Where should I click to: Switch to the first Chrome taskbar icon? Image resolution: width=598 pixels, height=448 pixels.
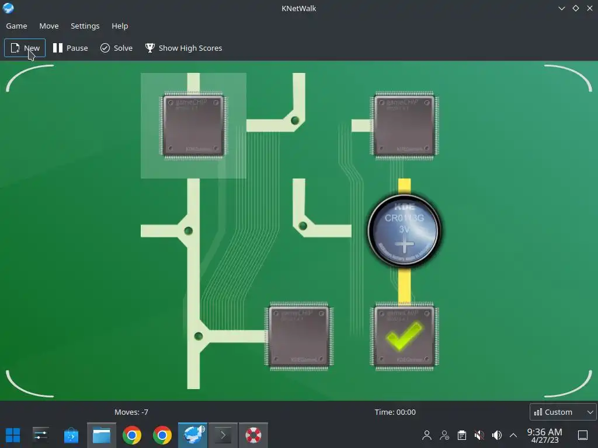tap(132, 435)
